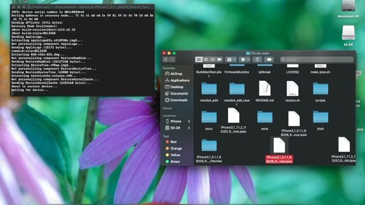Eject the iPhone from the Finder sidebar
This screenshot has width=365, height=205.
189,121
